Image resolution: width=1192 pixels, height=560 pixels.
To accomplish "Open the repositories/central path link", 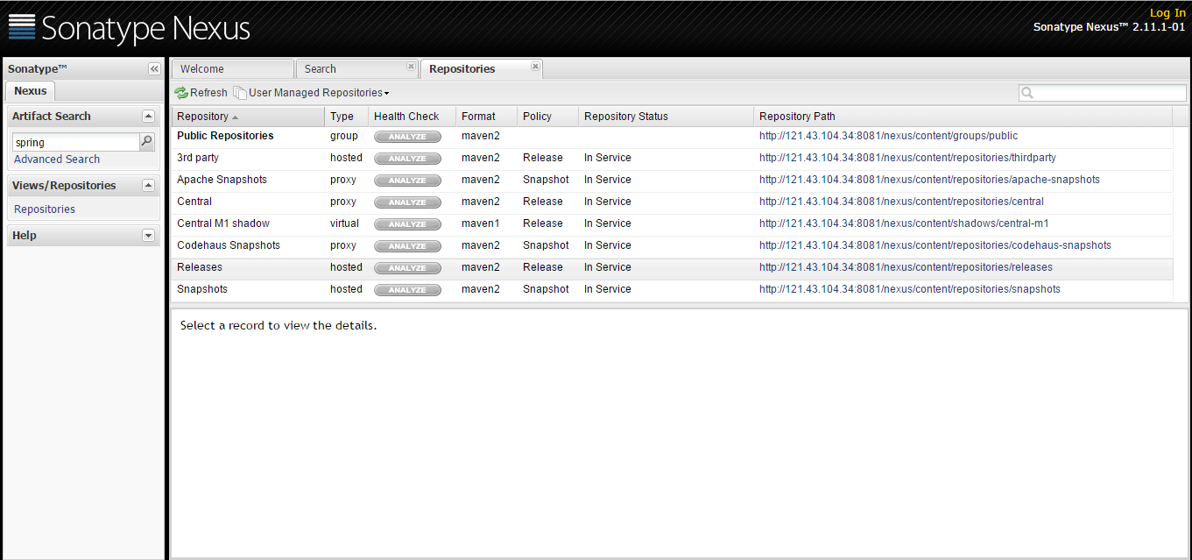I will pyautogui.click(x=901, y=202).
